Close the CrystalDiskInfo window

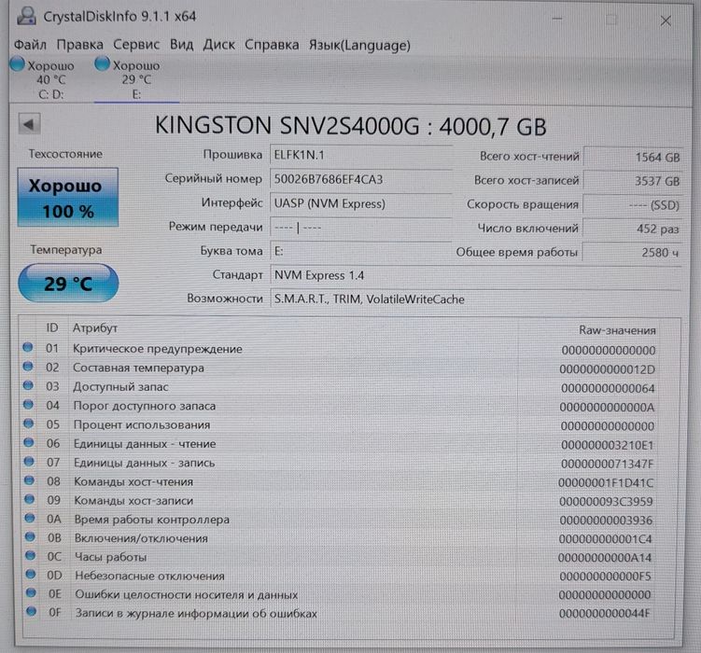(x=666, y=21)
